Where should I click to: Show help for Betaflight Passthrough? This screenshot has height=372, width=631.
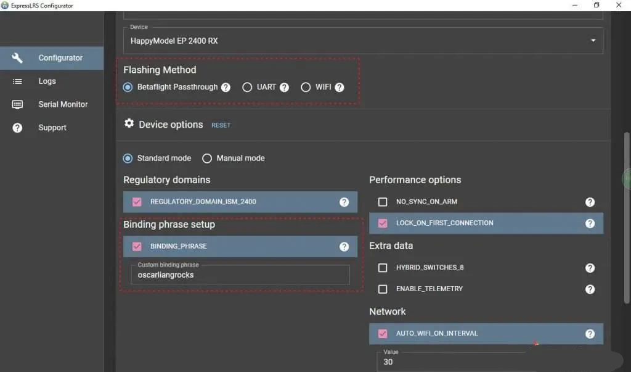[x=226, y=88]
